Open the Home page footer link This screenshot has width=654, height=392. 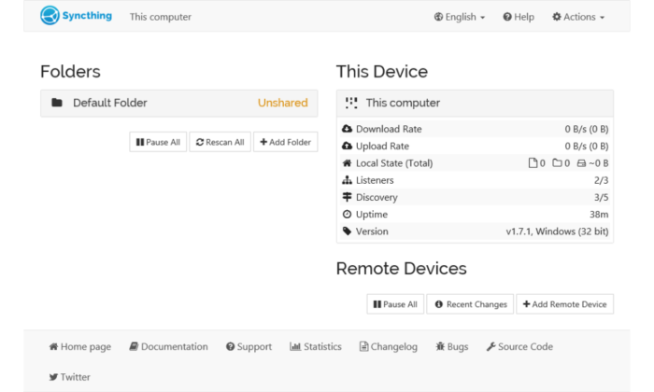click(80, 346)
